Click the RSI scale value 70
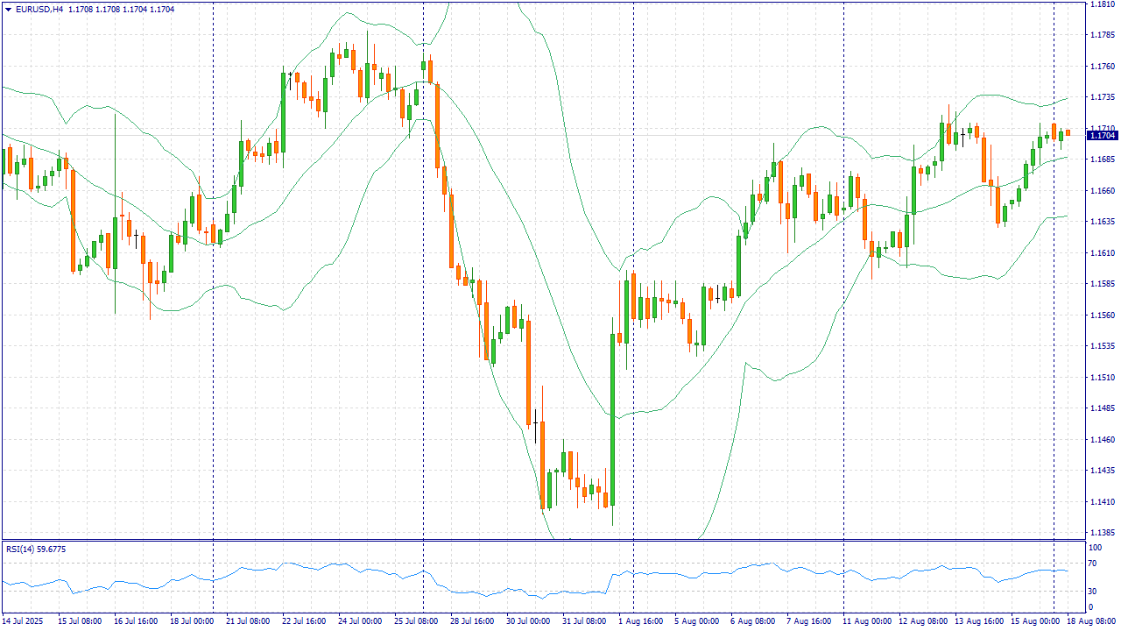This screenshot has width=1121, height=631. [x=1094, y=564]
